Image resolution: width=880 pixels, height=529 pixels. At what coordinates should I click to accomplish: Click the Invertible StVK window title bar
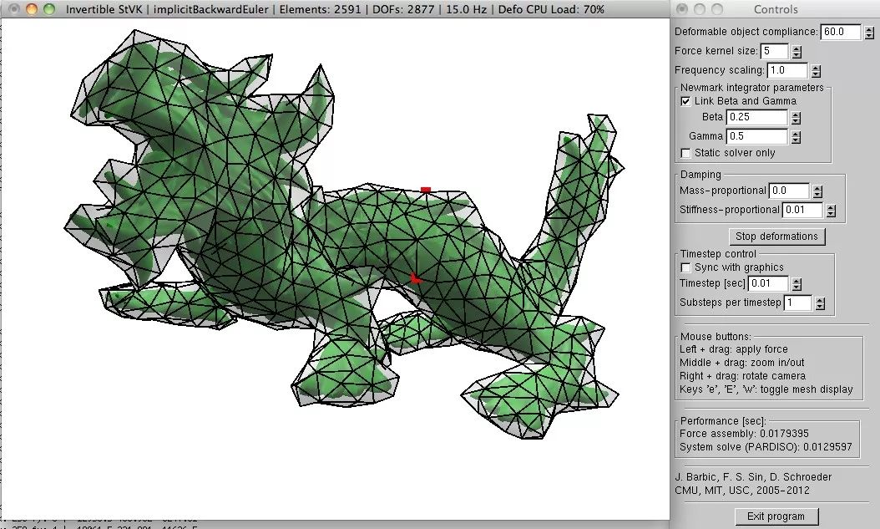click(x=335, y=9)
